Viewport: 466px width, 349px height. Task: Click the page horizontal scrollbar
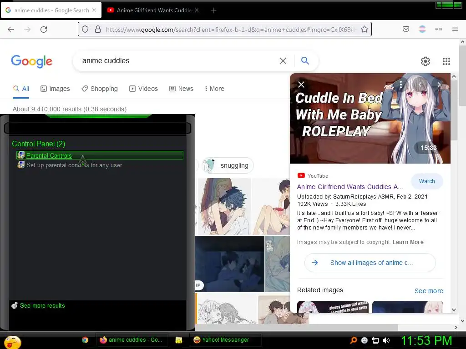coord(297,327)
